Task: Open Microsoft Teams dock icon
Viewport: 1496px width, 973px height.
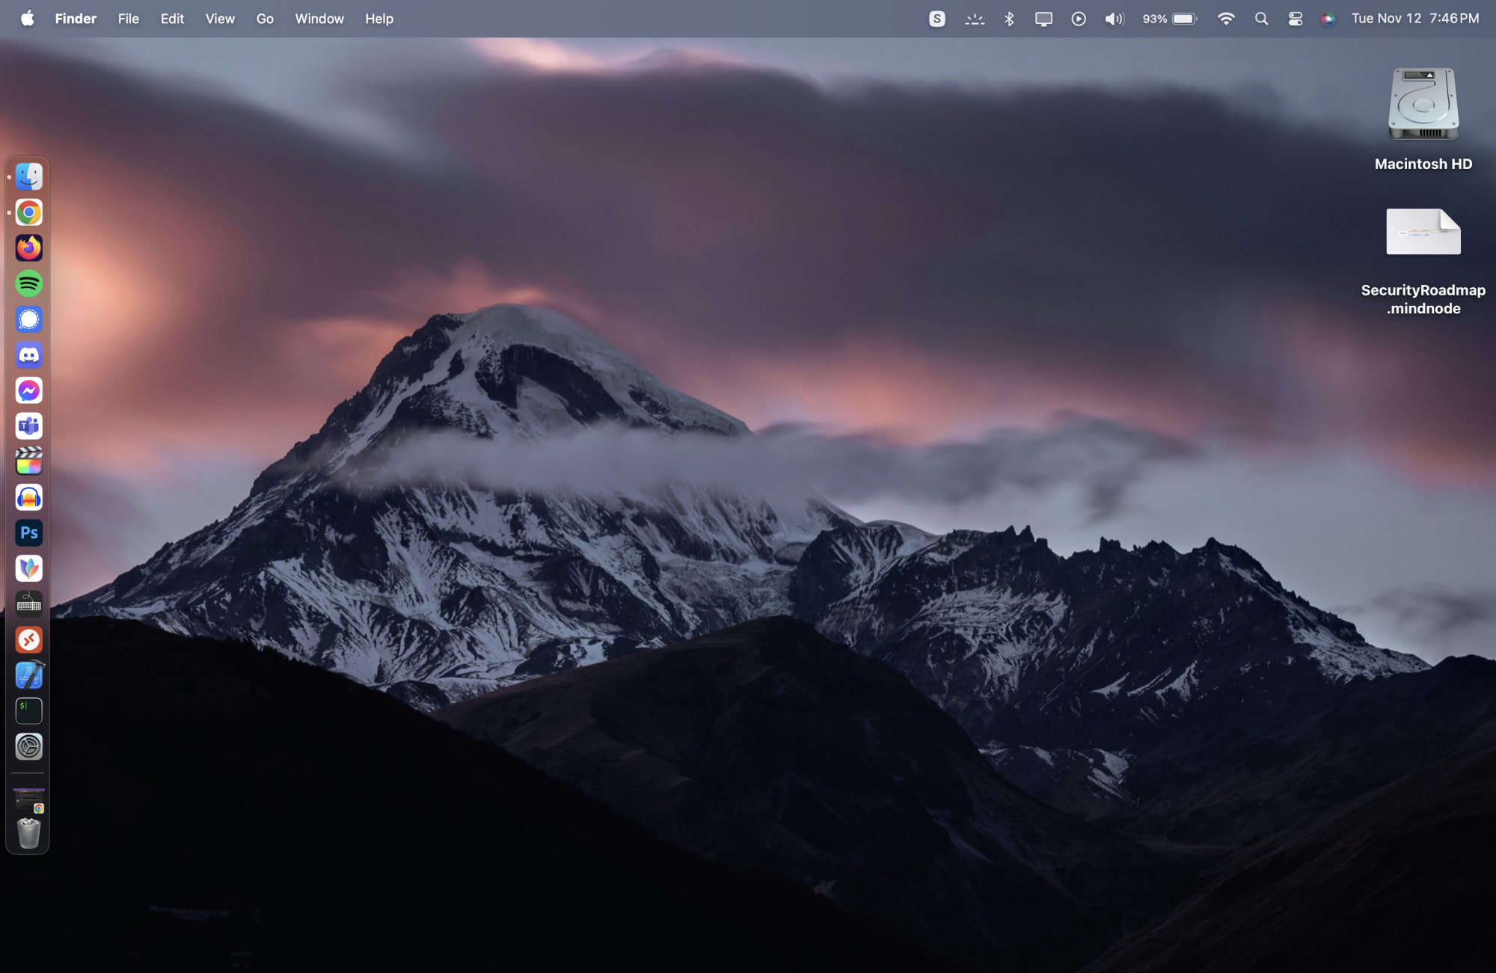Action: click(x=28, y=426)
